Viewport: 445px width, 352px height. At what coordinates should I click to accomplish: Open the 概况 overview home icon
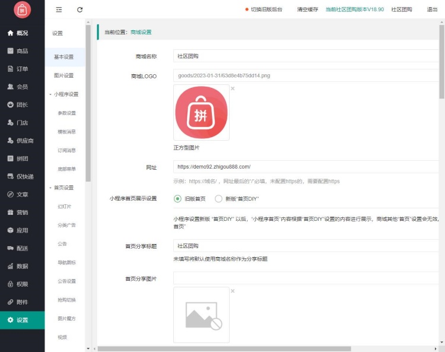tap(10, 33)
